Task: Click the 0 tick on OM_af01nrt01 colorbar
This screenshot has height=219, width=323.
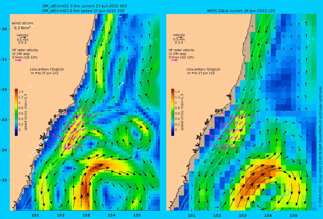Action: (20, 130)
